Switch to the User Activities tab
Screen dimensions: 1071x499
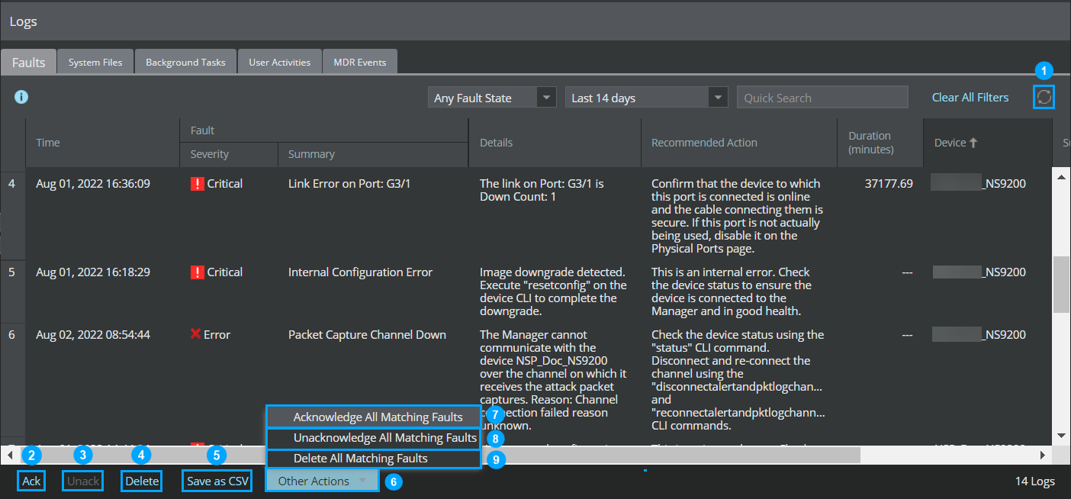click(279, 63)
